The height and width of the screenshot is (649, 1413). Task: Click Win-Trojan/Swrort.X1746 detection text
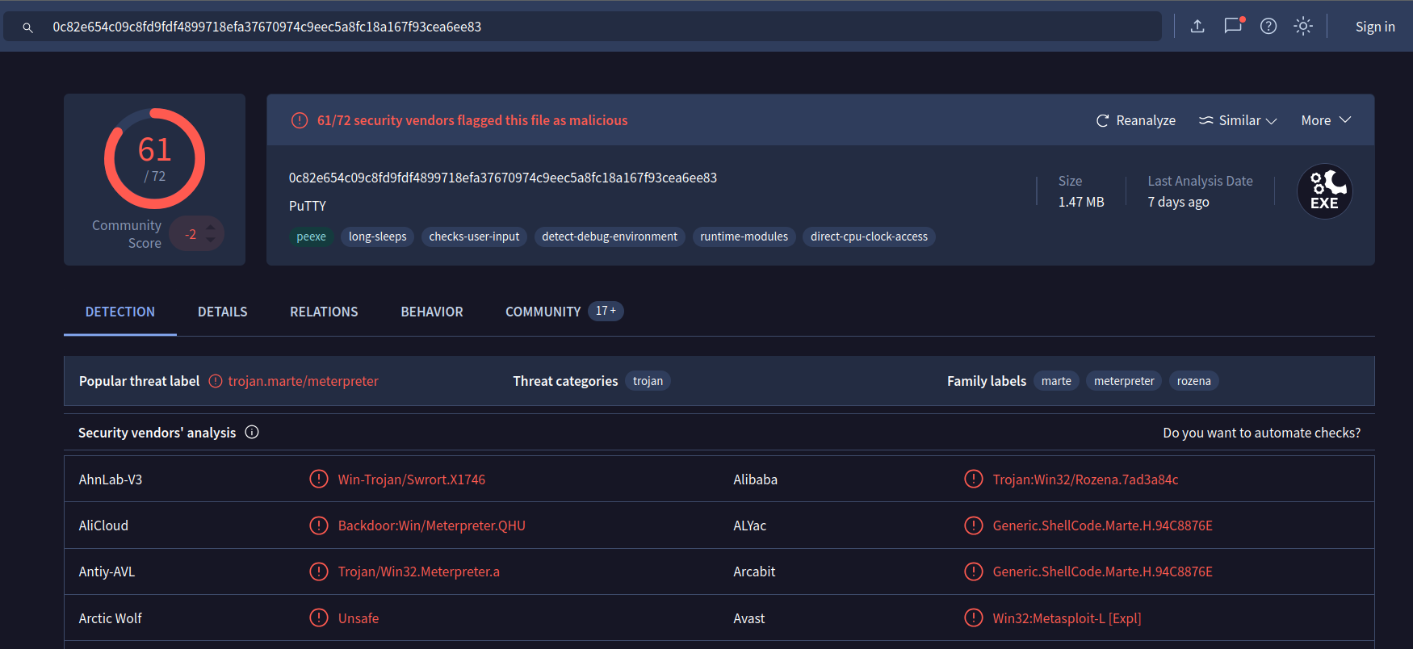(412, 479)
